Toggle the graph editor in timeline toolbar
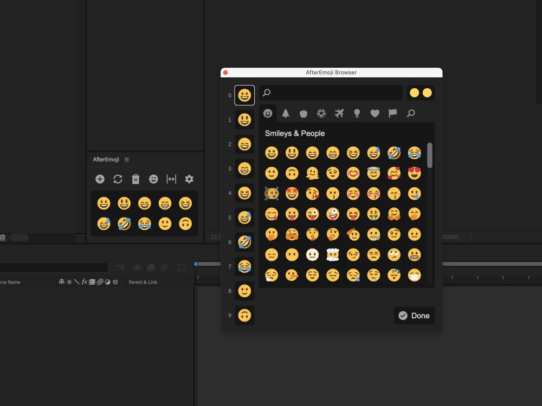Screen dimensions: 542x406 (182, 267)
